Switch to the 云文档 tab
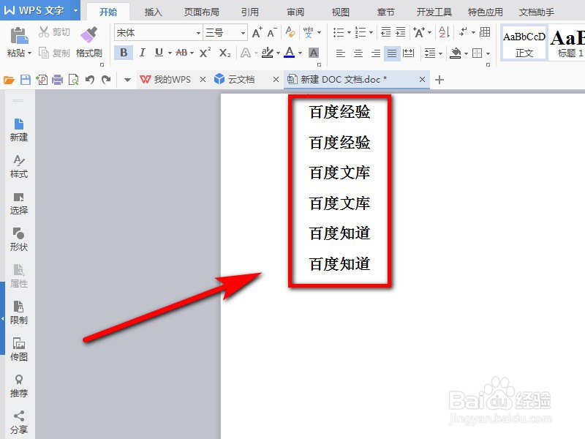This screenshot has height=439, width=585. 235,80
